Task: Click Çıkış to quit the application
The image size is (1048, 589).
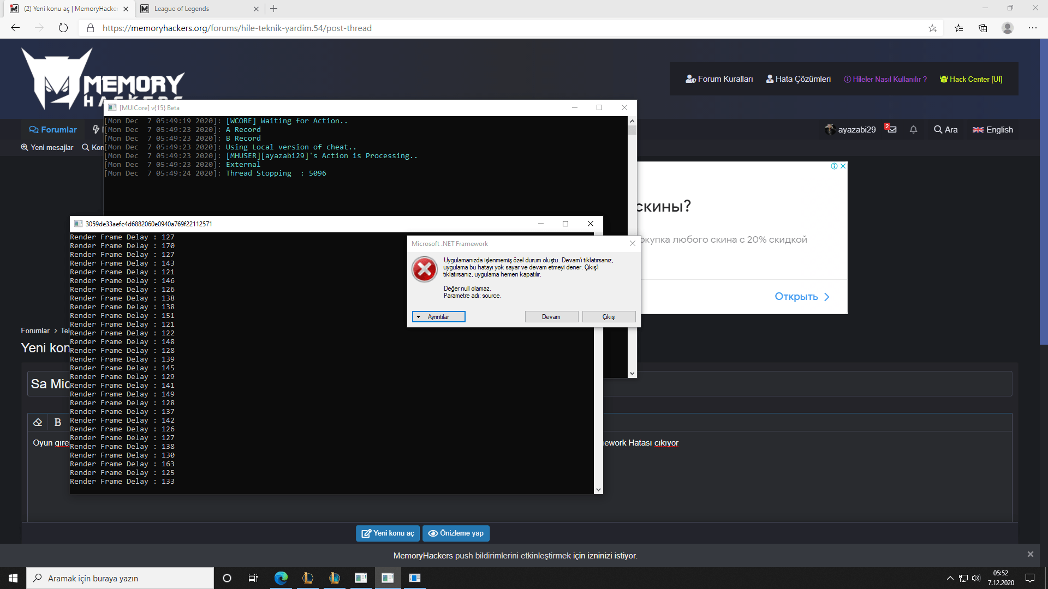Action: click(609, 317)
